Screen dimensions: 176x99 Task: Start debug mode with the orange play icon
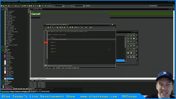pos(13,6)
